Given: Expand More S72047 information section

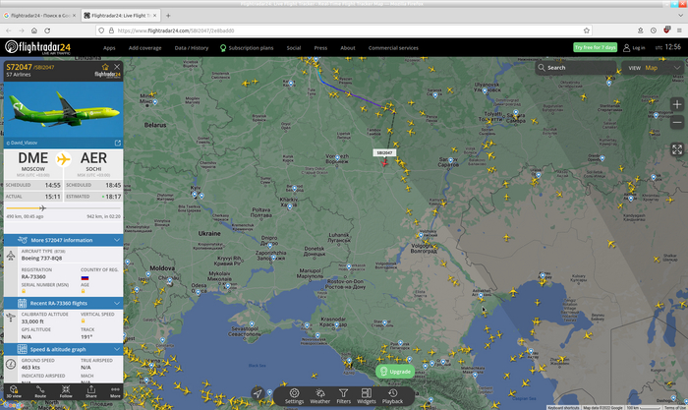Looking at the screenshot, I should (63, 240).
